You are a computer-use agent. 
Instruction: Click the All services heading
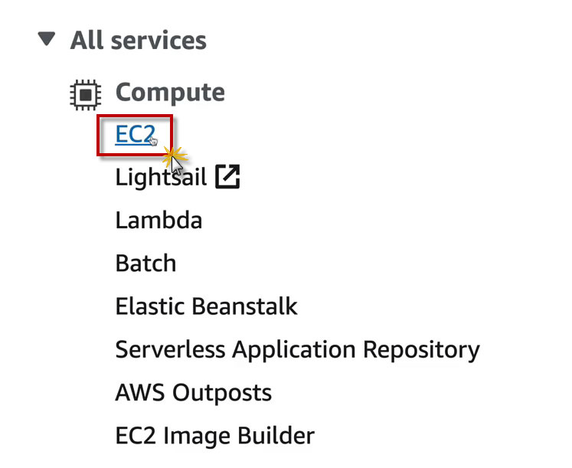pos(138,40)
